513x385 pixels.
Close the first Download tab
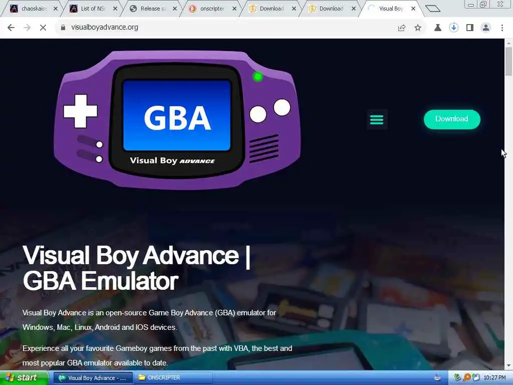coord(294,9)
